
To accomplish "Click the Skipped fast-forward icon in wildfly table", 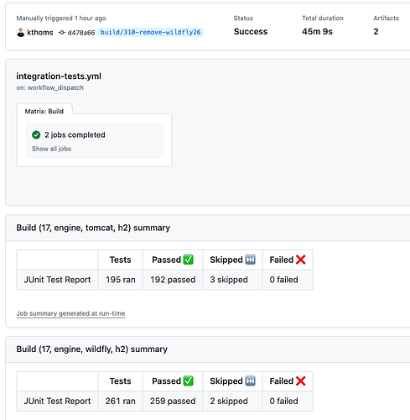I will point(250,381).
